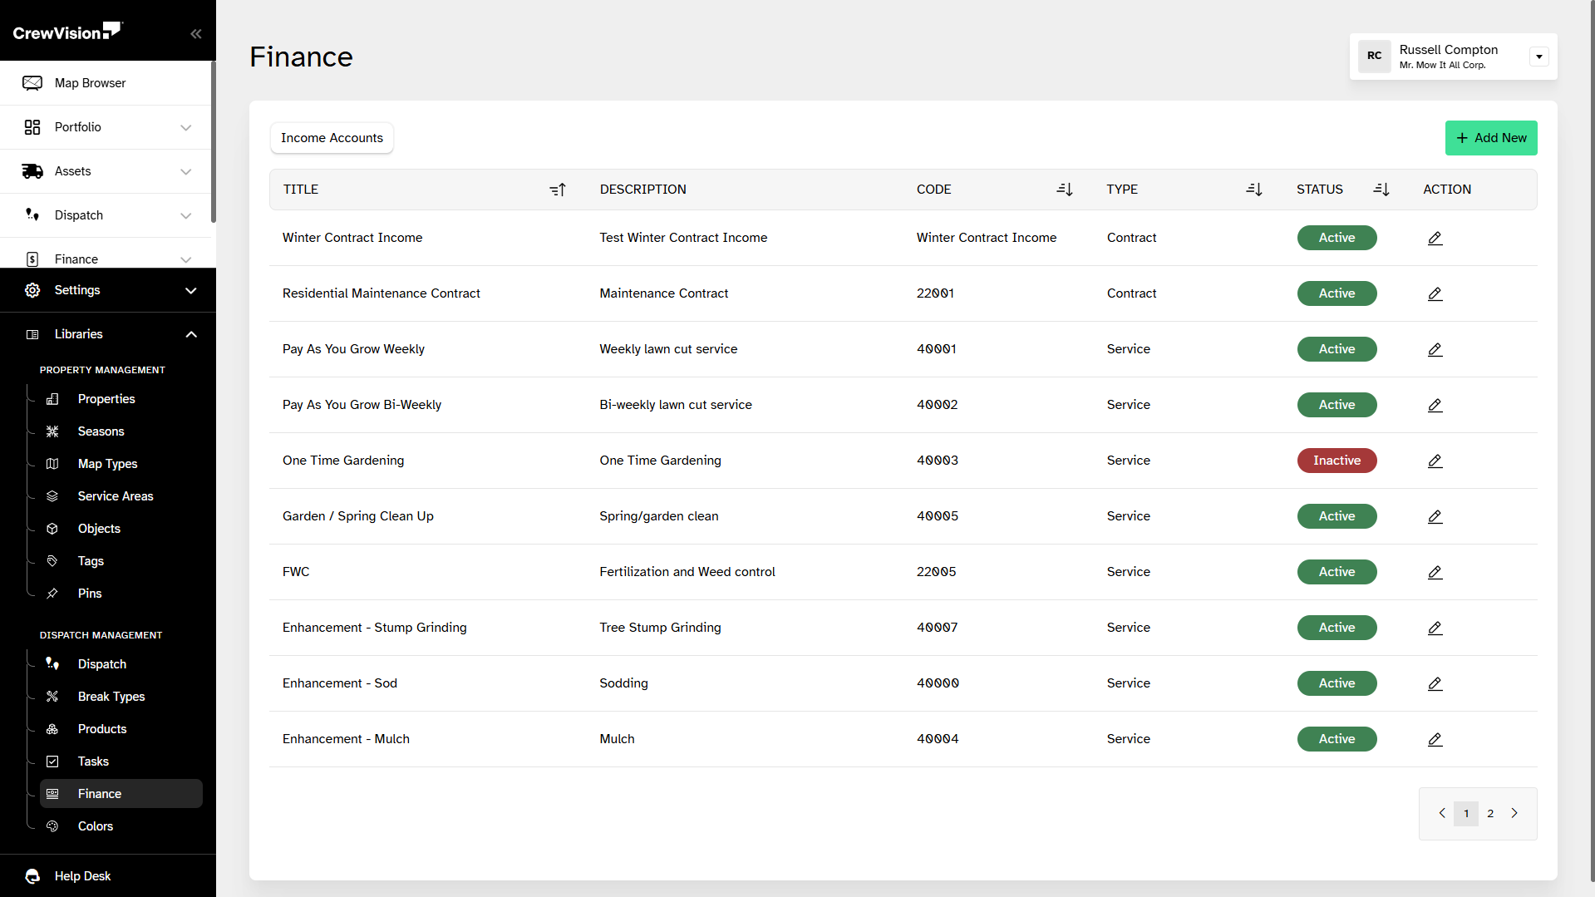Edit the One Time Gardening row
The height and width of the screenshot is (897, 1595).
1435,461
